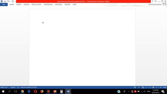Viewport: 167px width, 94px height.
Task: Switch to the INSERT ribbon tab
Action: pyautogui.click(x=19, y=4)
